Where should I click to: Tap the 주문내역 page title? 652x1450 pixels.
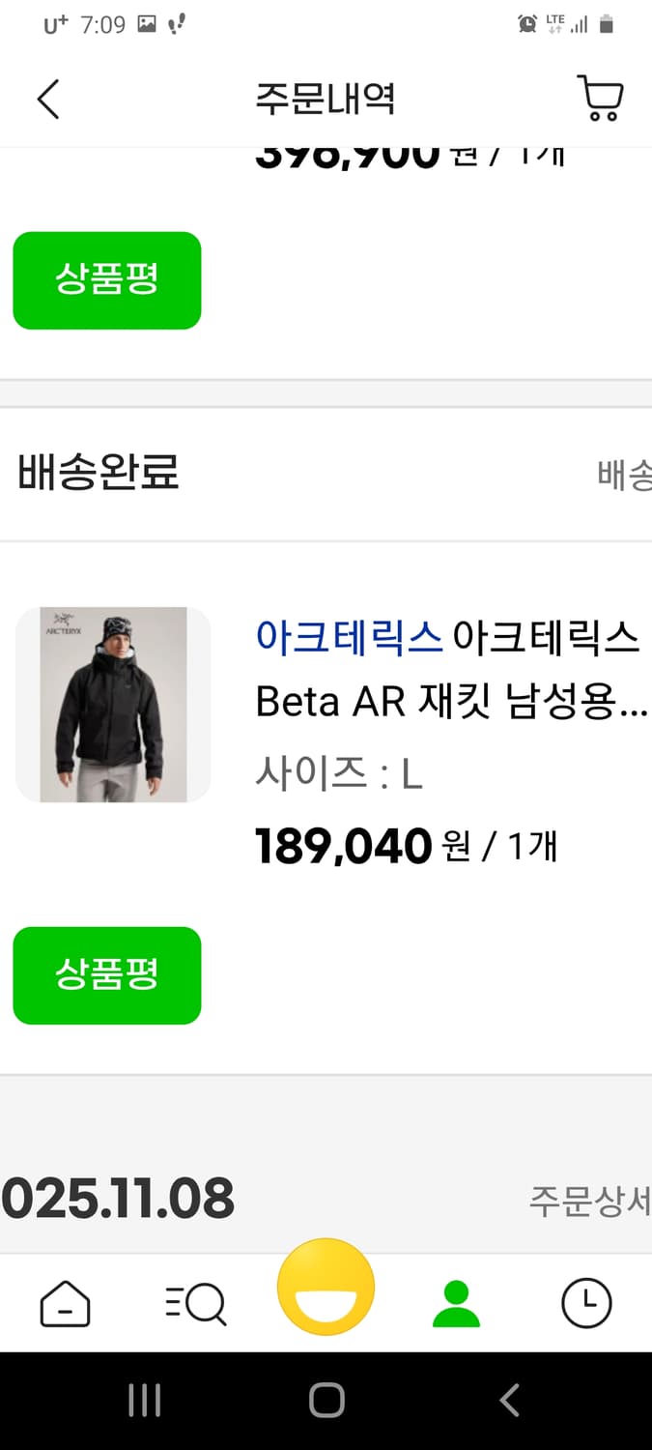point(326,98)
